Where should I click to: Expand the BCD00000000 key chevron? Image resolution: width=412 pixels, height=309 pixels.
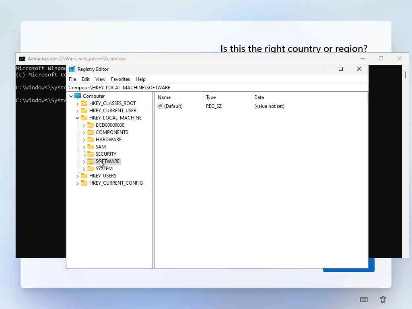click(x=84, y=126)
